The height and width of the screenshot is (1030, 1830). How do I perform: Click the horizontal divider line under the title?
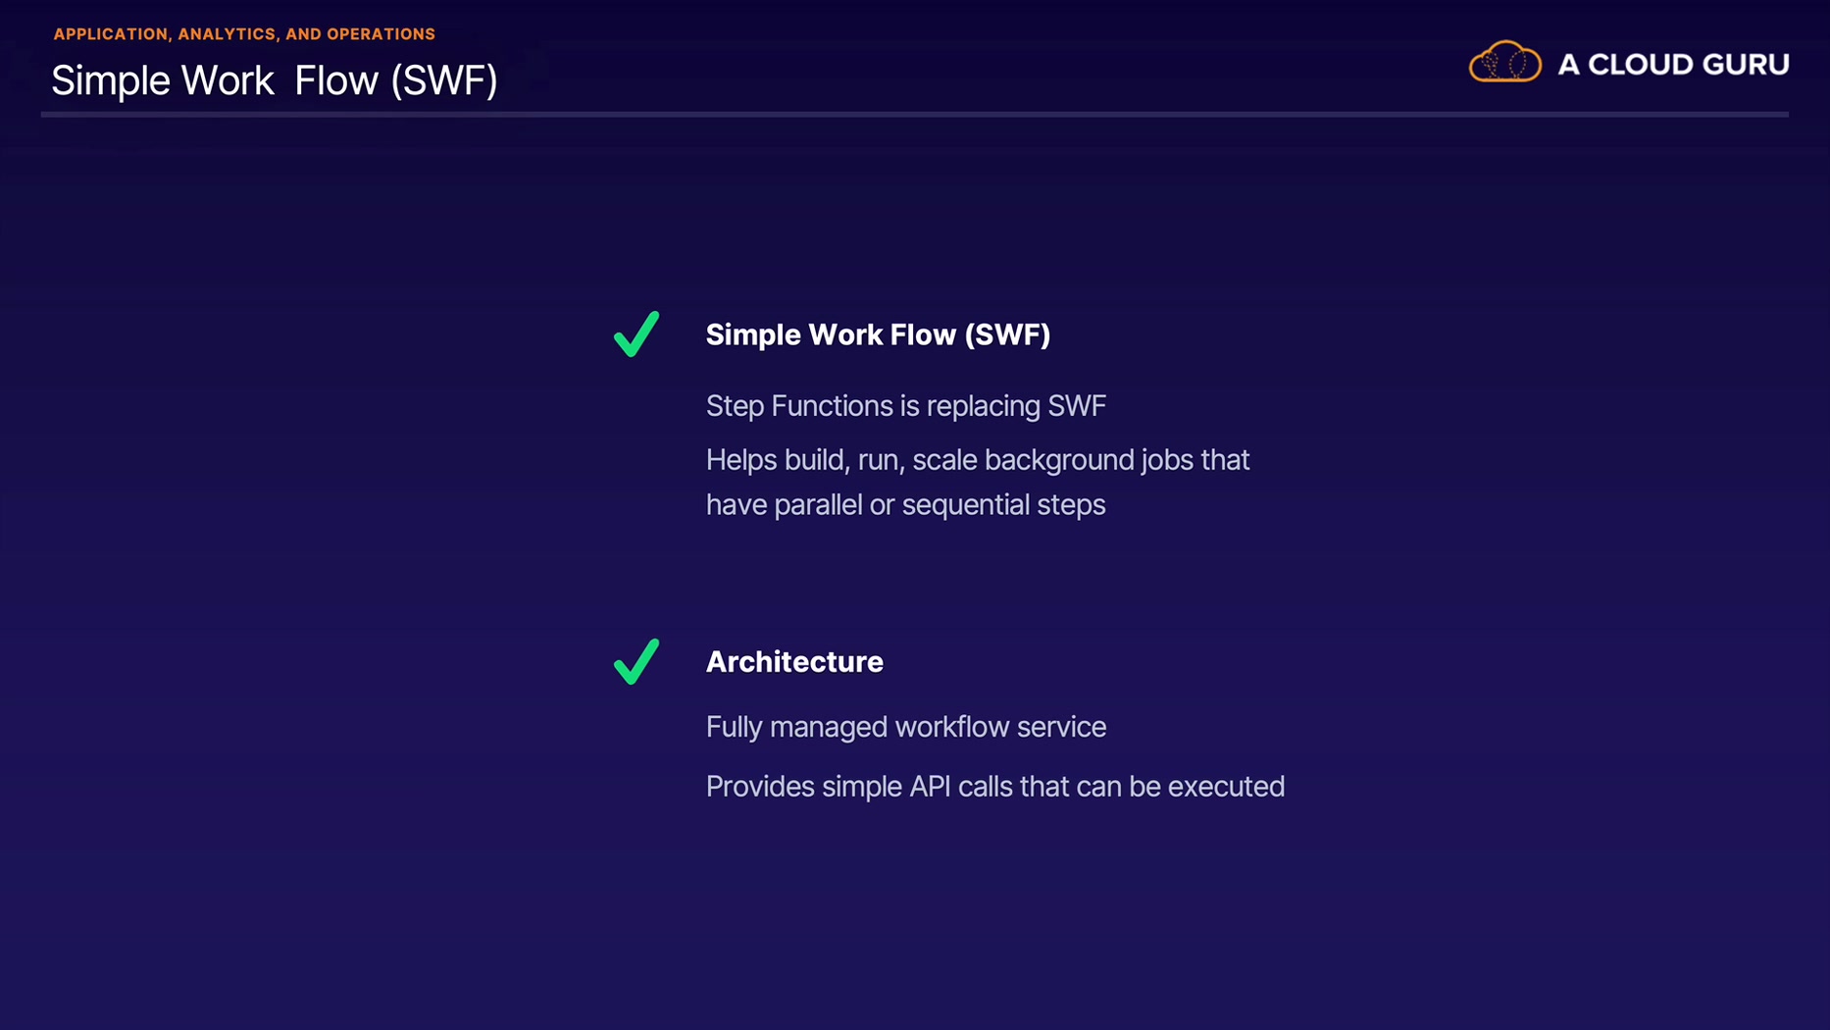pos(914,115)
